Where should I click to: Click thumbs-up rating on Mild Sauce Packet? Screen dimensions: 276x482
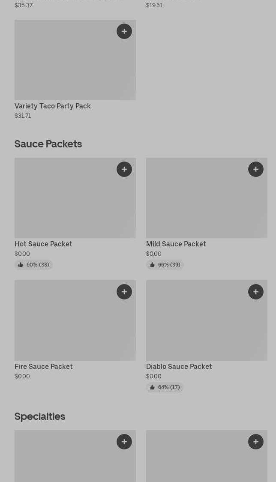tap(165, 265)
